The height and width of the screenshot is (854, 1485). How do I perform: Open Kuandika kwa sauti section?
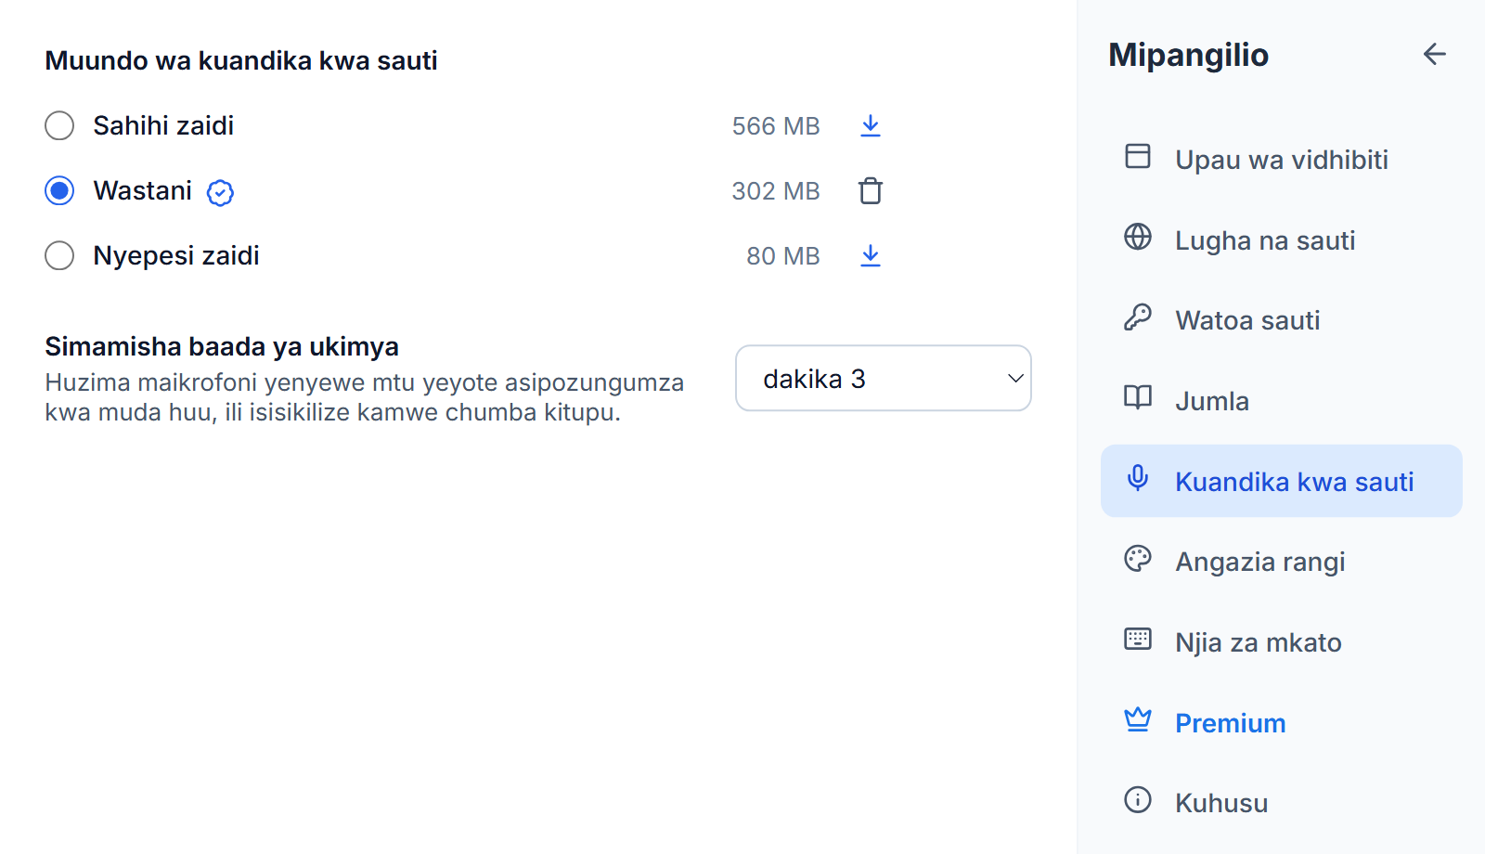pos(1281,481)
